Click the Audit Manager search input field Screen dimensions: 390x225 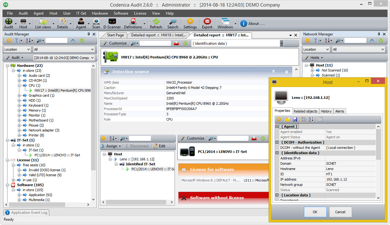point(56,40)
